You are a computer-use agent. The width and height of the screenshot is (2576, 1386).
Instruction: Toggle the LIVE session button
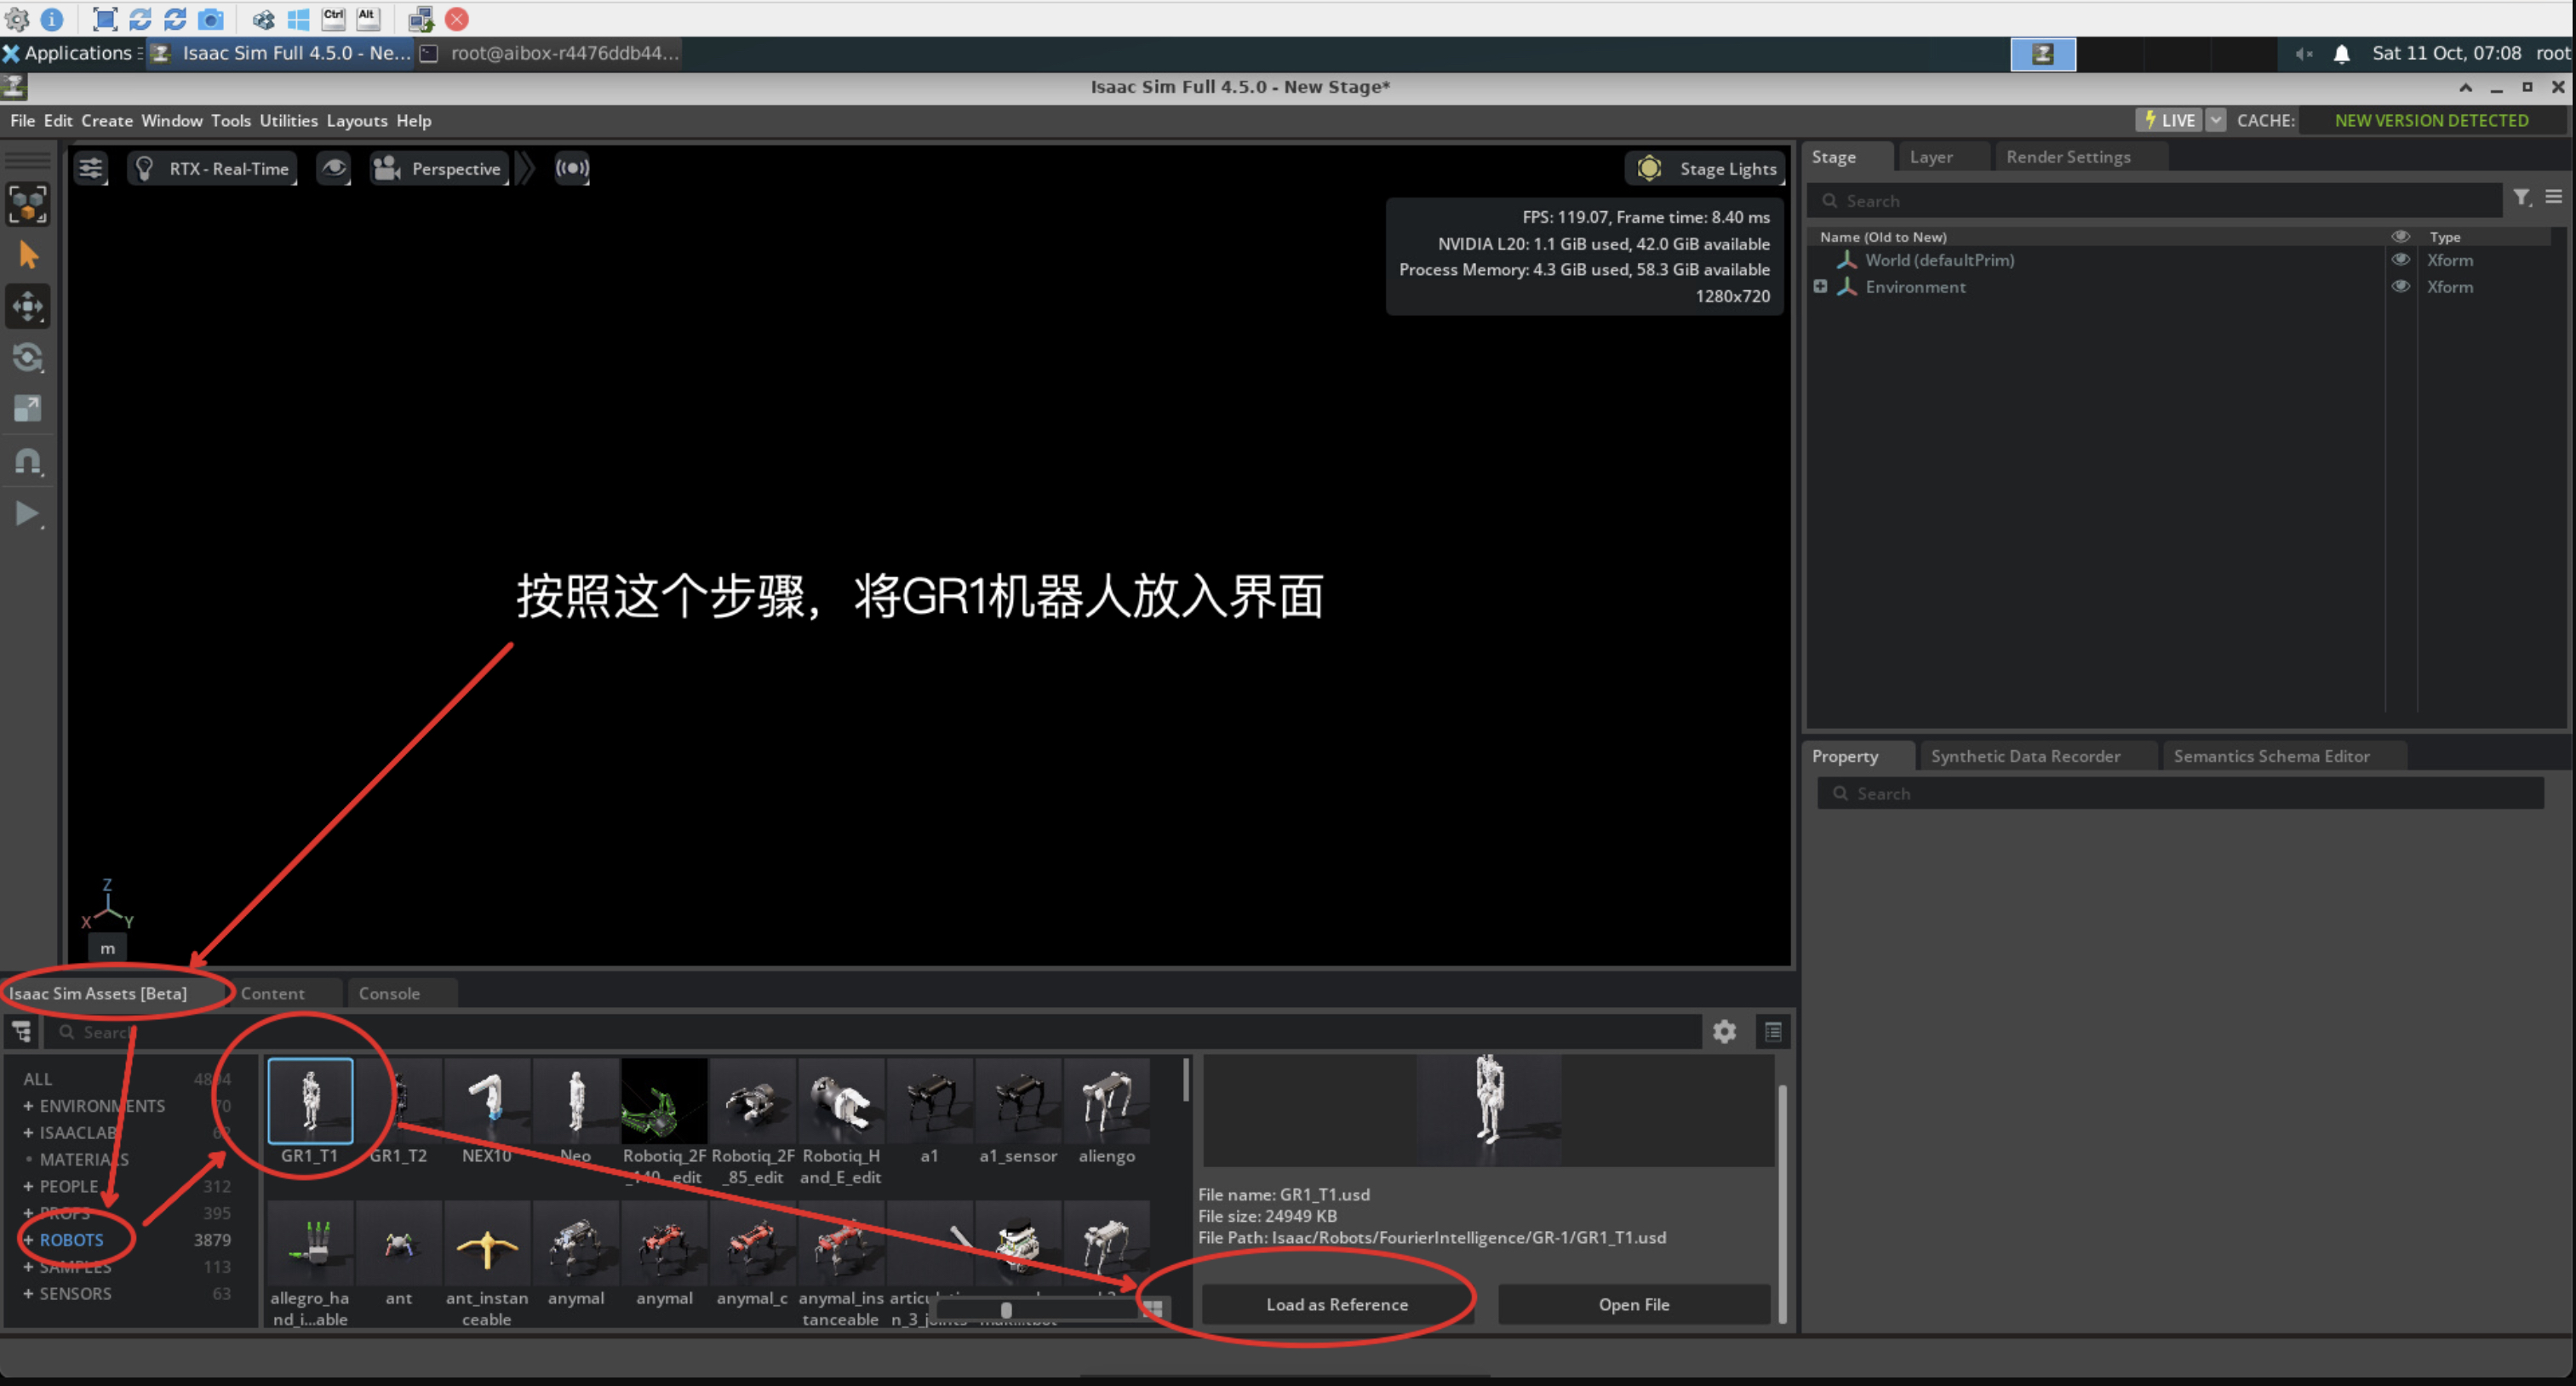(2169, 120)
